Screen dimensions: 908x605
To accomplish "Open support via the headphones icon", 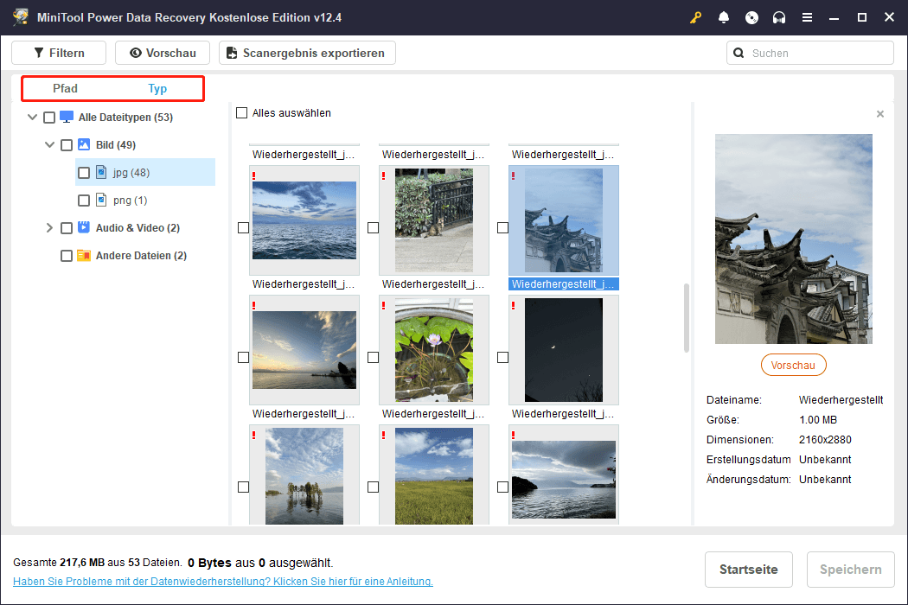I will click(779, 17).
